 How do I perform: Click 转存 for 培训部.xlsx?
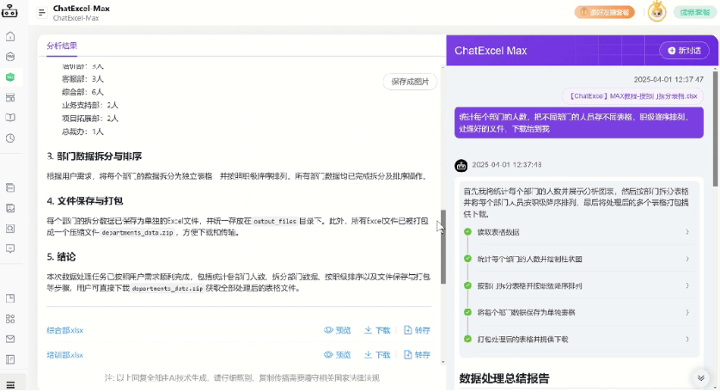coord(417,355)
